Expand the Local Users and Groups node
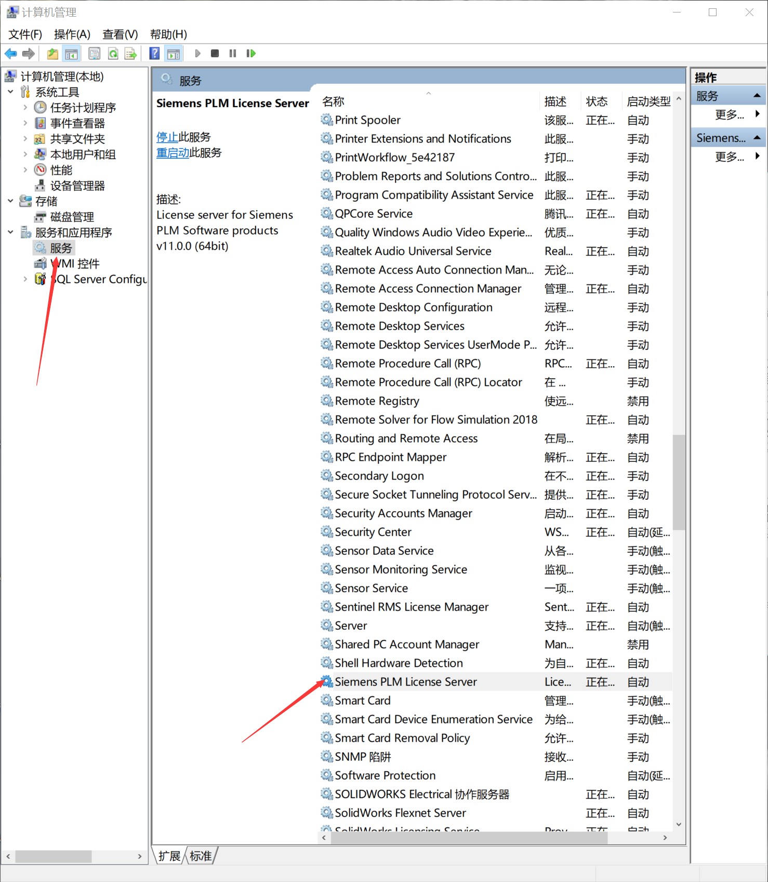This screenshot has width=768, height=882. tap(25, 154)
